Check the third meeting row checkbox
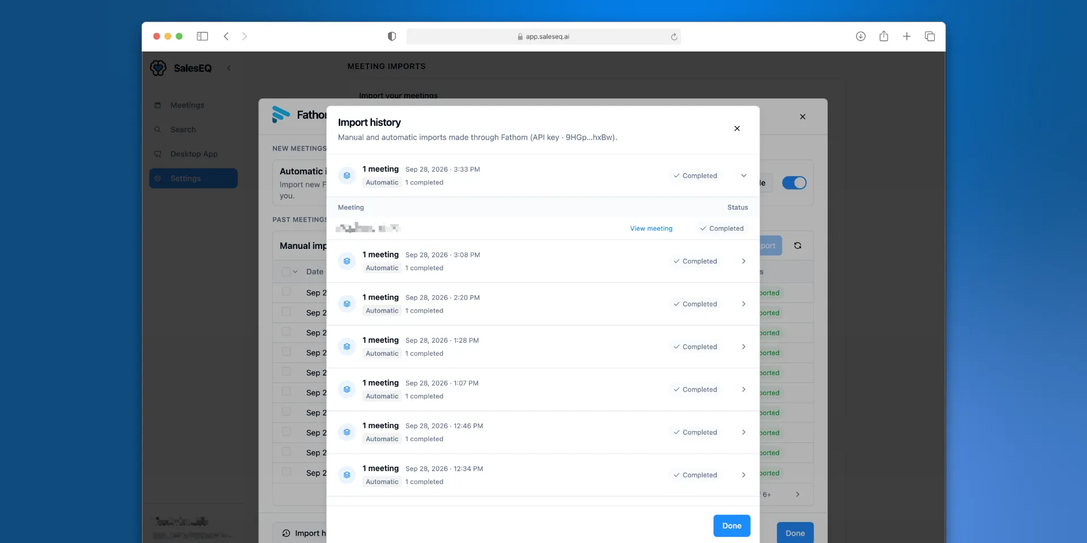 pyautogui.click(x=286, y=332)
